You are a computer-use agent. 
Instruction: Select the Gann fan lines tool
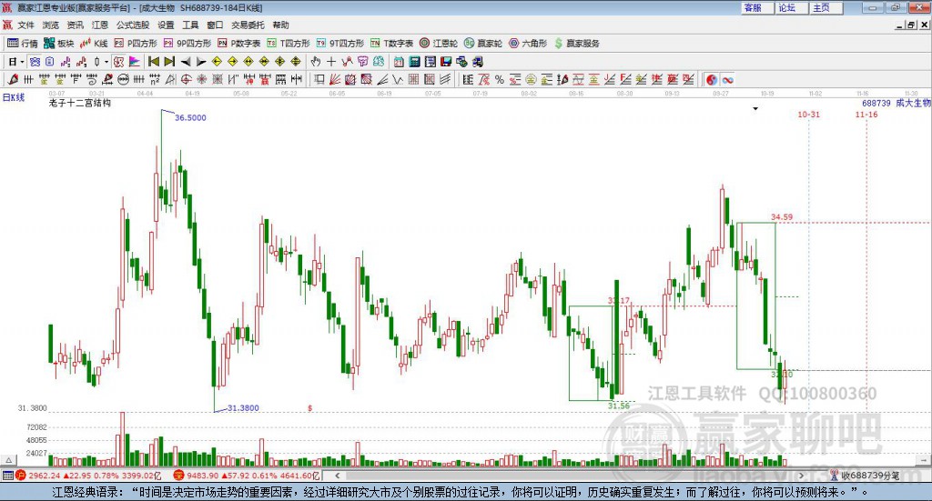(335, 79)
